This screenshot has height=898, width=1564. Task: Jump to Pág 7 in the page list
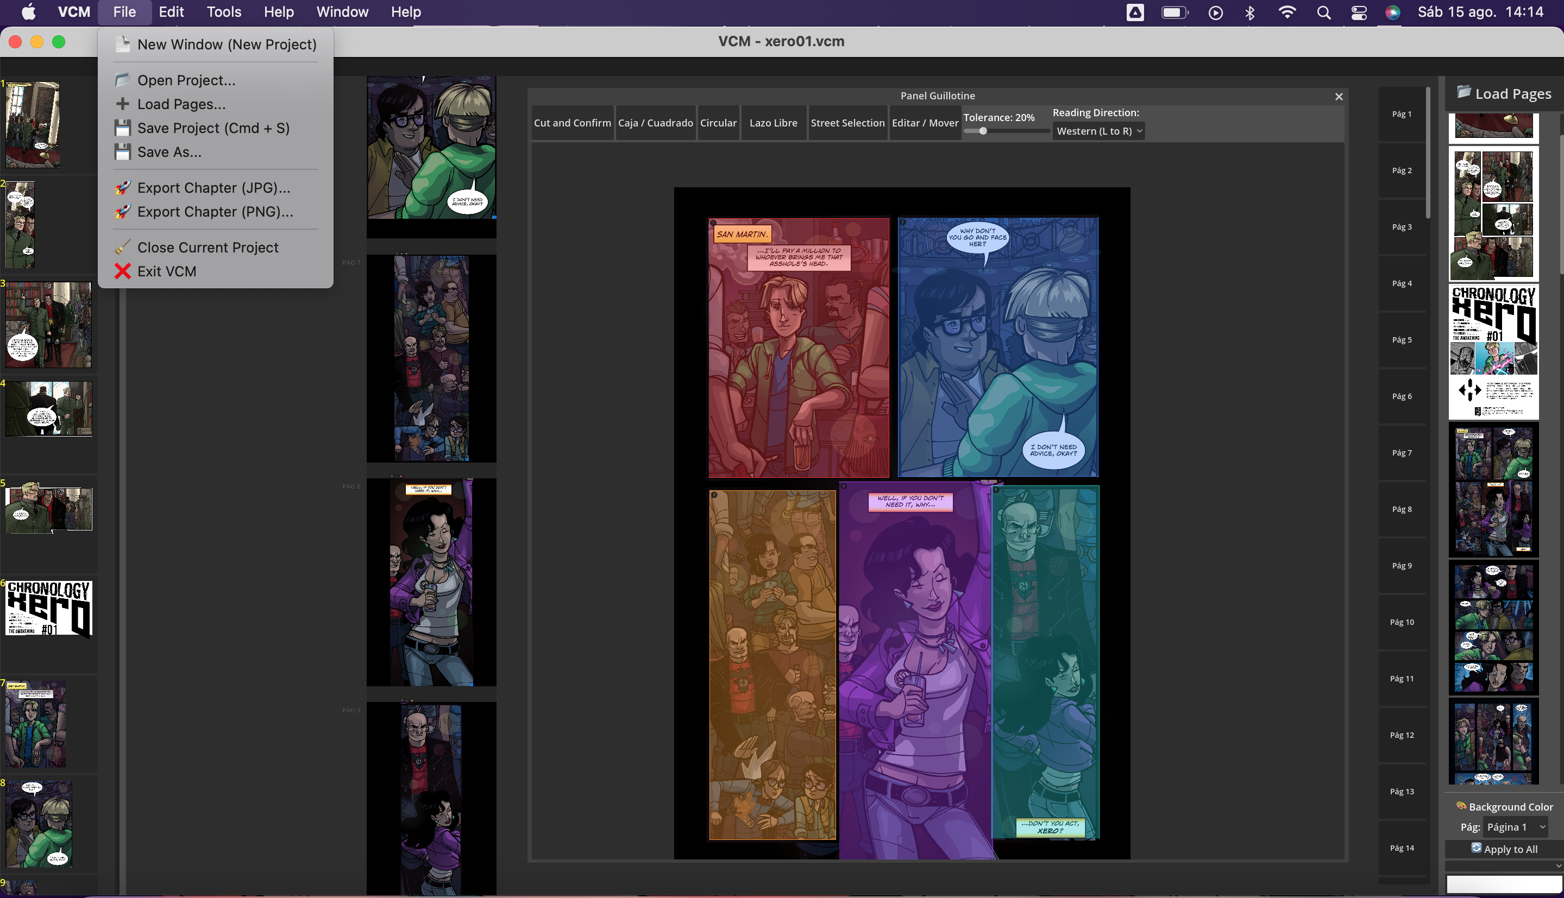[x=1402, y=453]
